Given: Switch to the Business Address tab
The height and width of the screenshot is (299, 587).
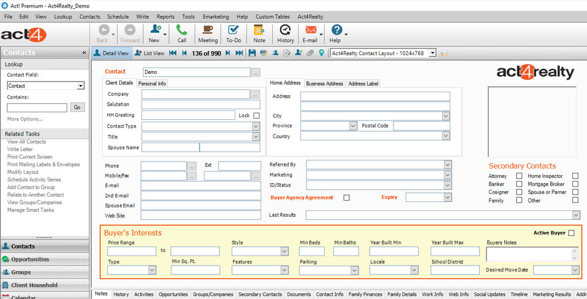Looking at the screenshot, I should tap(325, 83).
